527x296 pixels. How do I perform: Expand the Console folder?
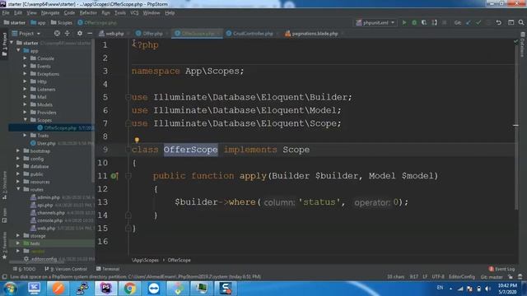tap(25, 58)
